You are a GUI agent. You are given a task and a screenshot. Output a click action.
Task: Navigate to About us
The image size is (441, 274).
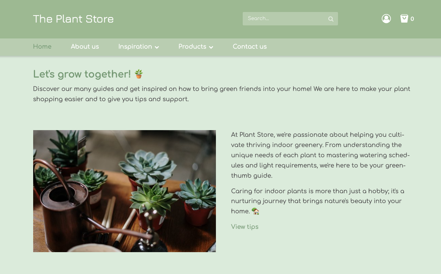point(85,47)
